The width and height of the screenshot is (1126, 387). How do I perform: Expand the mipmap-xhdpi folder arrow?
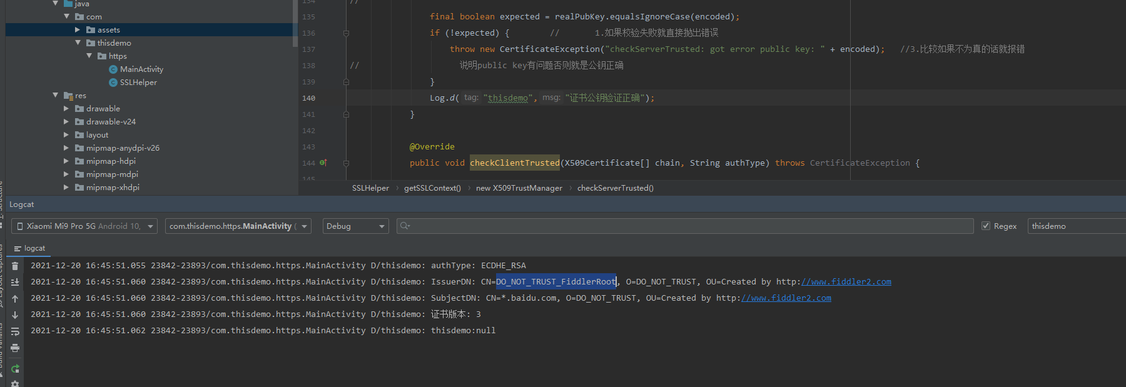[x=66, y=188]
